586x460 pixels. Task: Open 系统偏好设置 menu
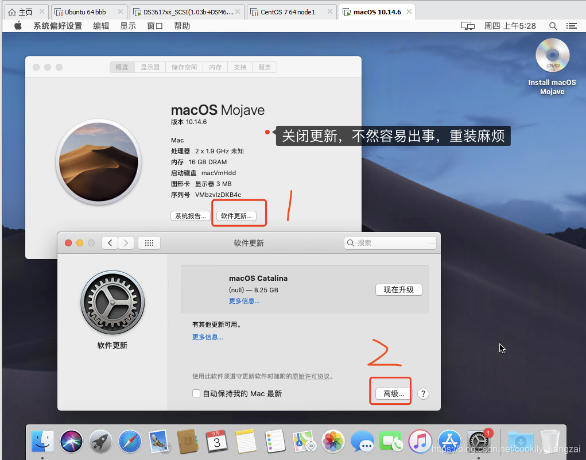coord(57,26)
